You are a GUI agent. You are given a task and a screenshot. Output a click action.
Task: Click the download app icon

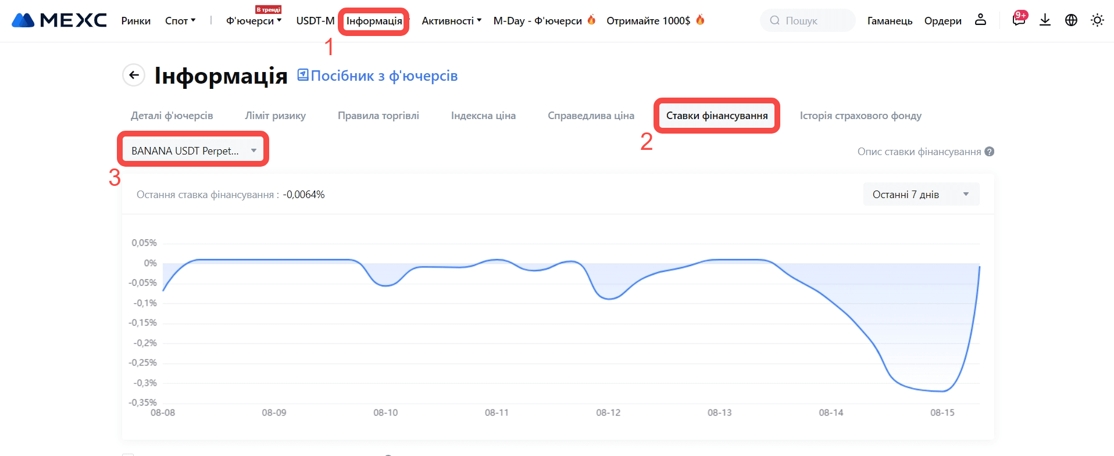1045,20
